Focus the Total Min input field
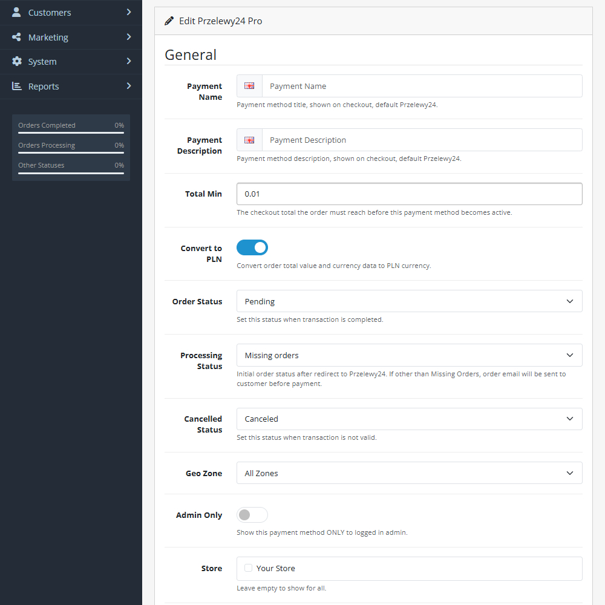Viewport: 605px width, 605px height. [409, 194]
